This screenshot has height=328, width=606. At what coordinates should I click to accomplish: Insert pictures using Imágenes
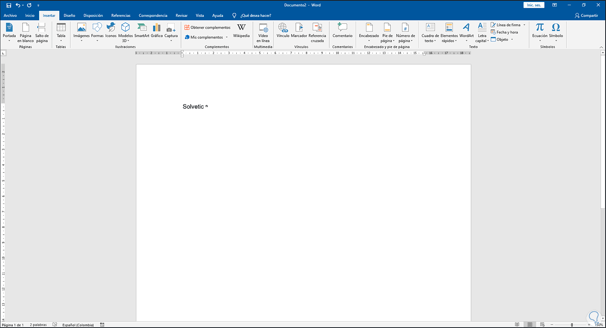click(x=81, y=32)
